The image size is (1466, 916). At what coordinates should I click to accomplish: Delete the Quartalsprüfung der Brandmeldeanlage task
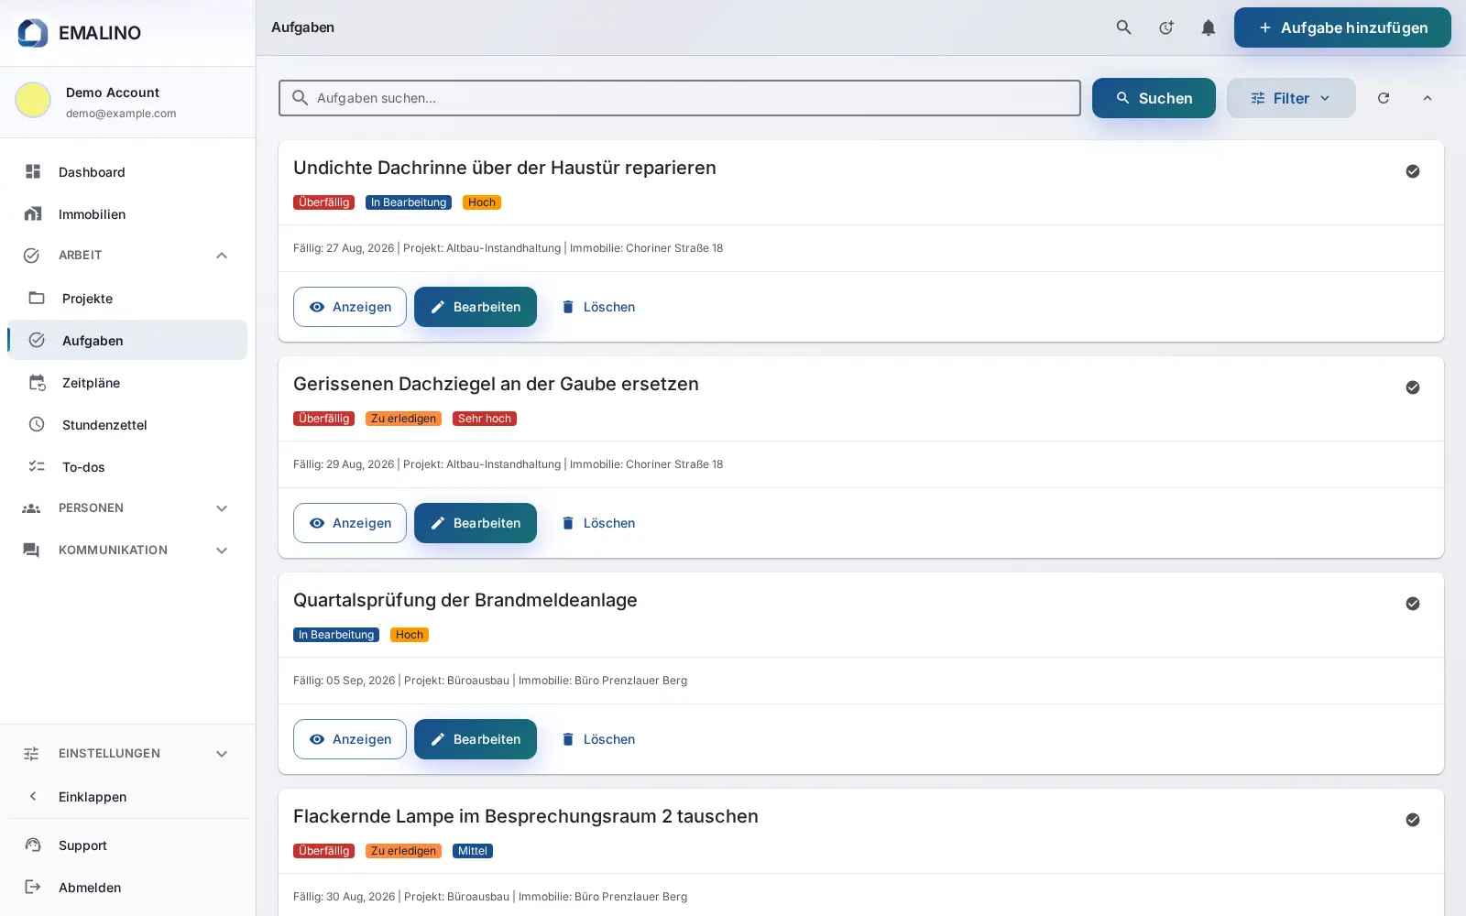[597, 739]
